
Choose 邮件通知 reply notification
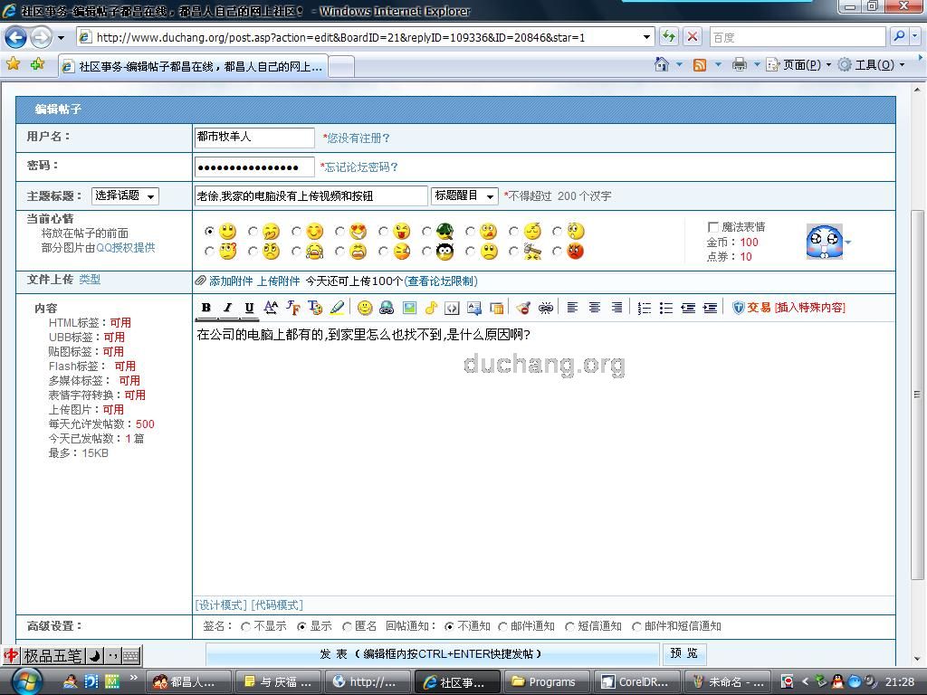coord(502,626)
